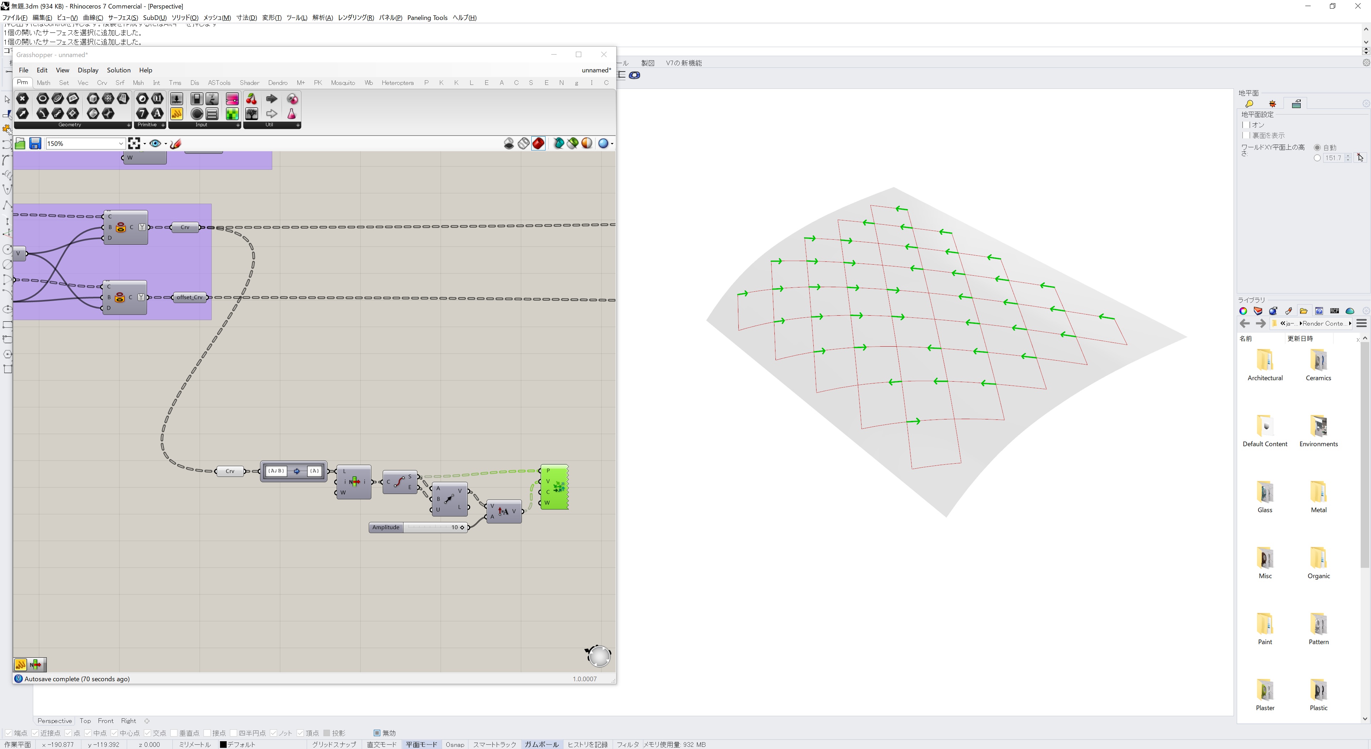Image resolution: width=1371 pixels, height=749 pixels.
Task: Click the Gradient component icon
Action: [232, 100]
